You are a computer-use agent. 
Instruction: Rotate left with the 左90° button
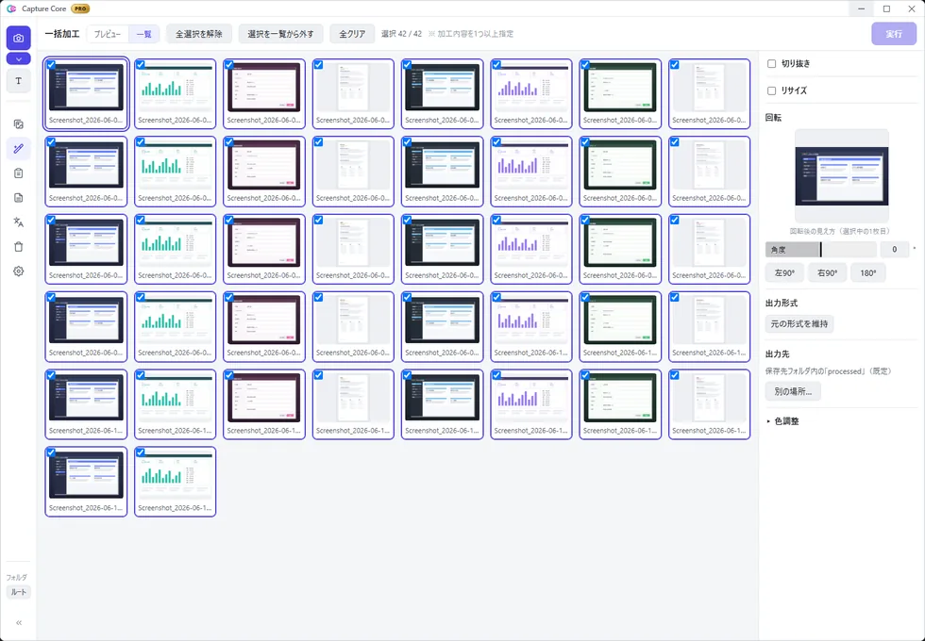[784, 272]
